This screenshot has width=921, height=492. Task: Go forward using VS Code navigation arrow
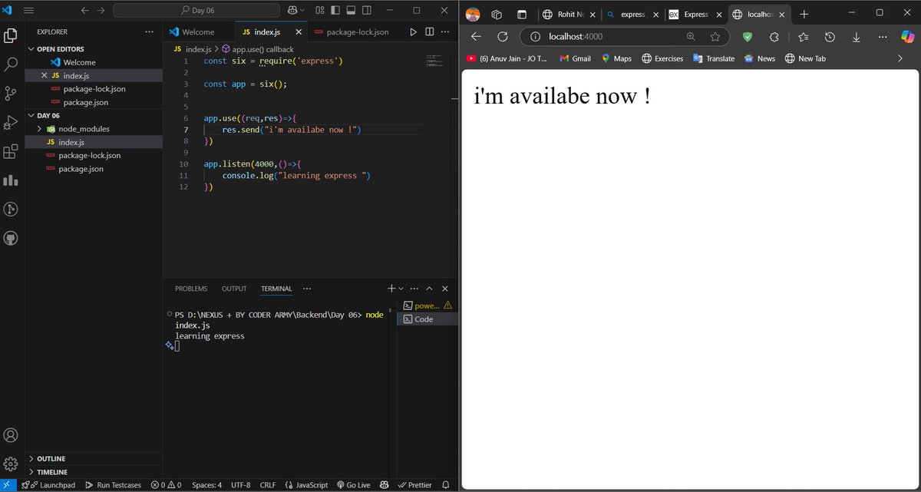[x=101, y=11]
